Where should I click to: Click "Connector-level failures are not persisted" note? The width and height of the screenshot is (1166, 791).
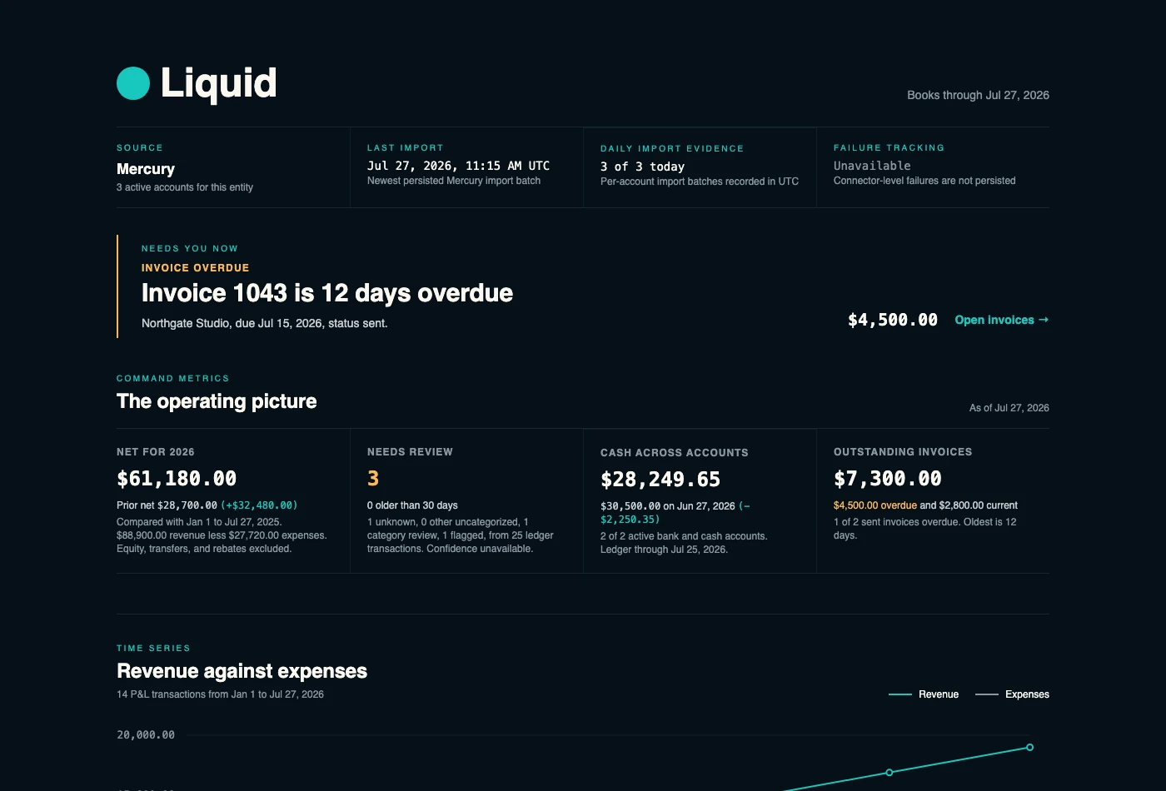924,181
